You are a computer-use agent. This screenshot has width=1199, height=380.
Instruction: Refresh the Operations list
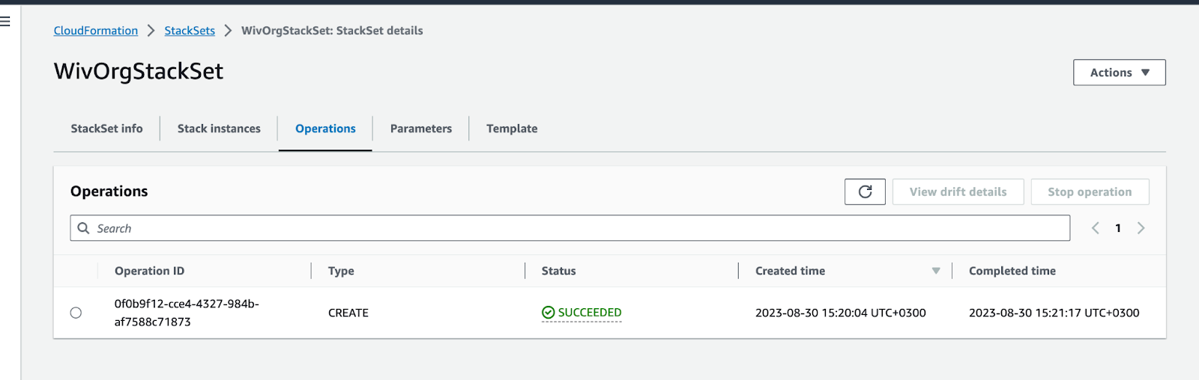[x=865, y=191]
